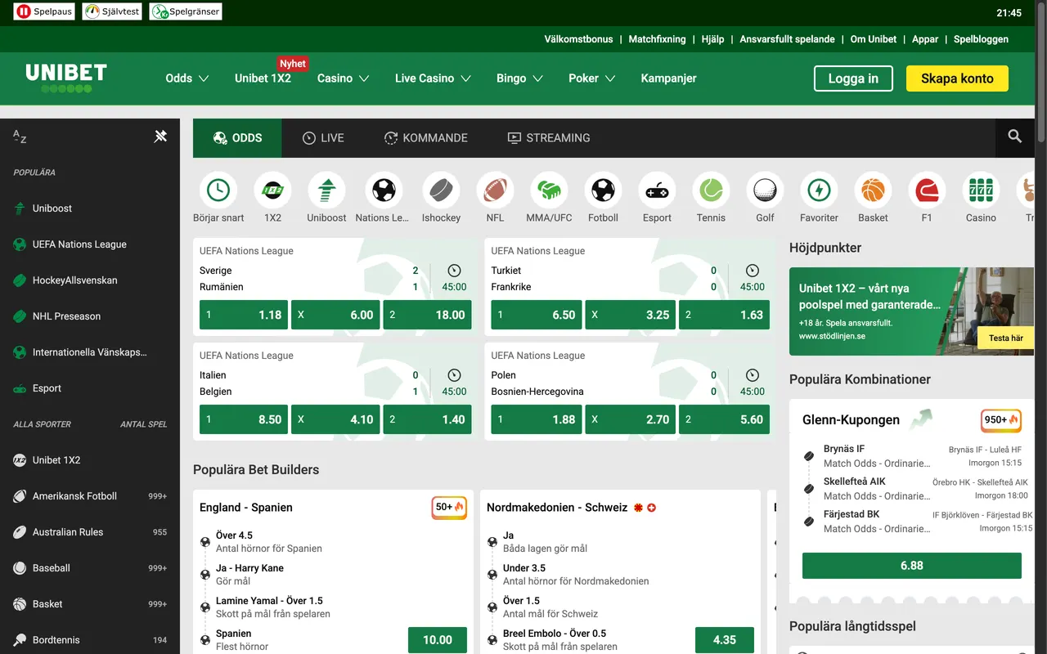Open the MMA/UFC glove icon
1047x654 pixels.
click(x=549, y=190)
